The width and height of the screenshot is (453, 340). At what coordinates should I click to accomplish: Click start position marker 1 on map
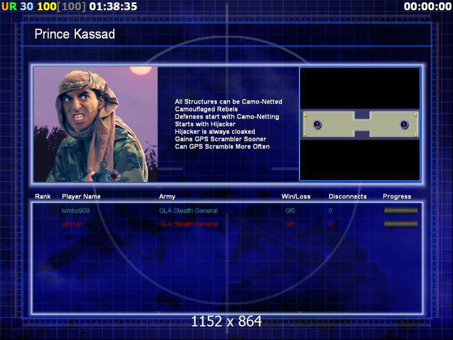click(404, 125)
